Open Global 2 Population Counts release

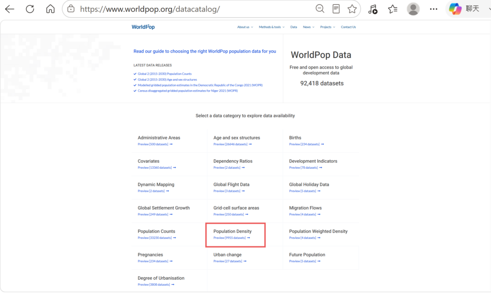pos(165,74)
